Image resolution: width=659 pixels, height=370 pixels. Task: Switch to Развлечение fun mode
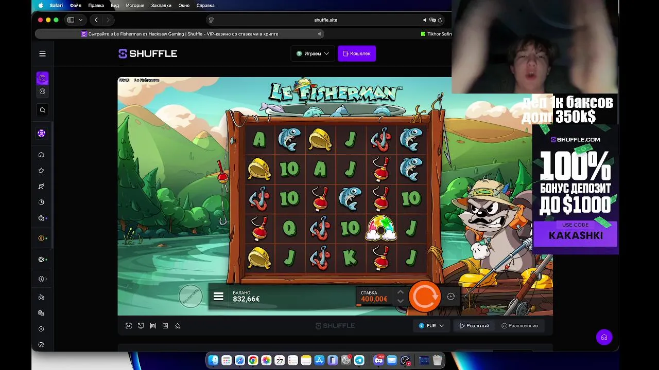pos(519,326)
